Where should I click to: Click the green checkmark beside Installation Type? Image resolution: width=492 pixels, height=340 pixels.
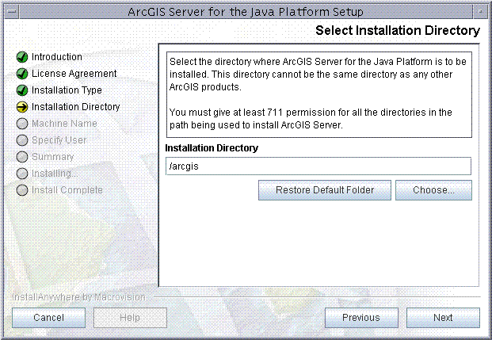(x=22, y=90)
